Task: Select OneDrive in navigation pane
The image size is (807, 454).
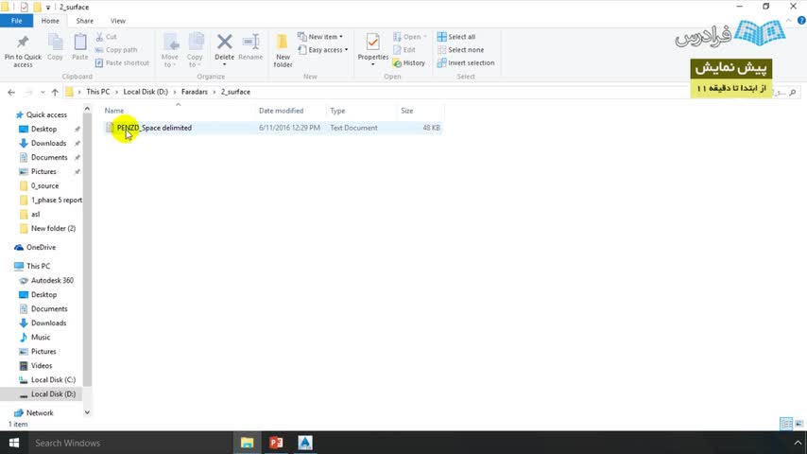Action: (x=41, y=248)
